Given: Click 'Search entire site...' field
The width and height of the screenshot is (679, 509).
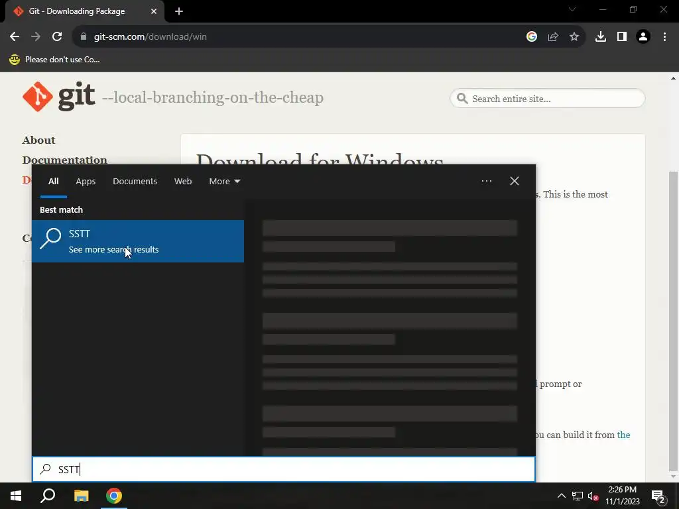Looking at the screenshot, I should (547, 99).
